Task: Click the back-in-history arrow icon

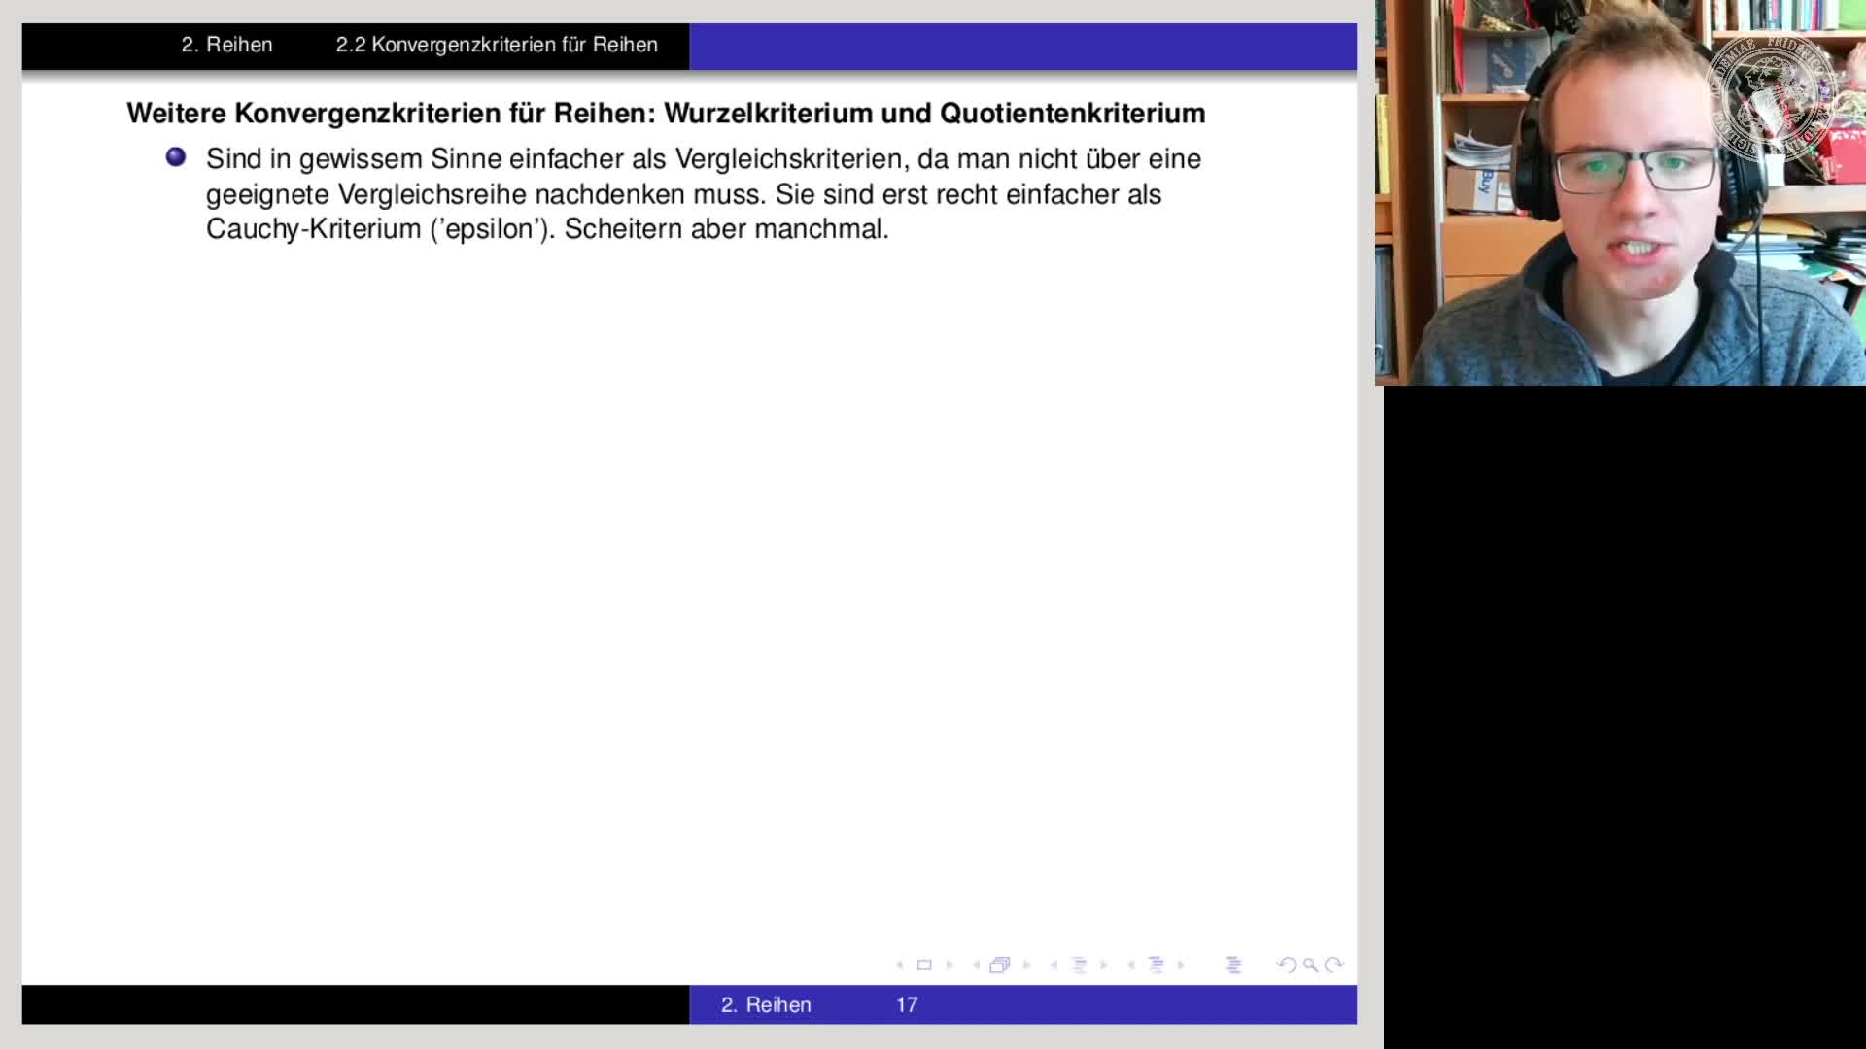Action: coord(1286,964)
